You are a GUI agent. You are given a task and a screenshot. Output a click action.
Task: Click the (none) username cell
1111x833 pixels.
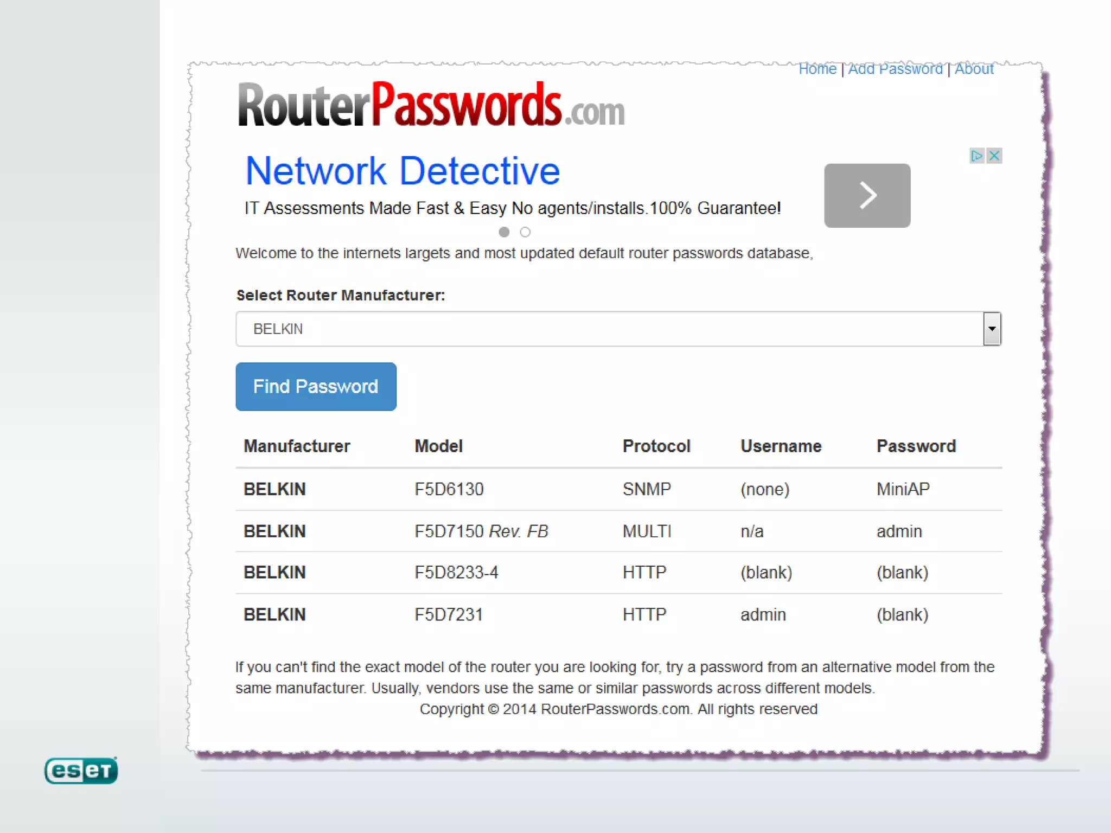[765, 489]
